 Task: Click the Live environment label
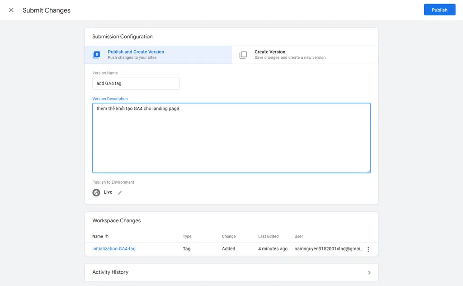(x=108, y=192)
